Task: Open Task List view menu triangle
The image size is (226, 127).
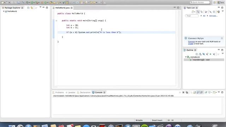Action: pyautogui.click(x=223, y=11)
